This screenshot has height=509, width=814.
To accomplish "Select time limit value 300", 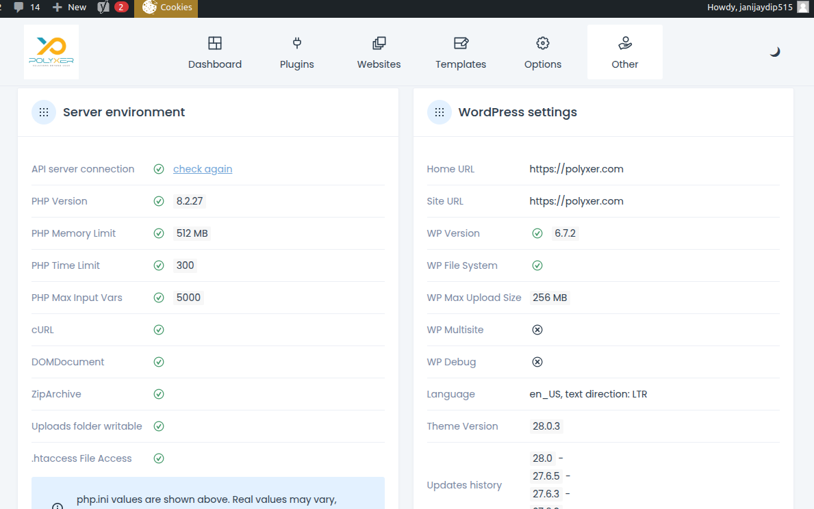I will click(186, 265).
